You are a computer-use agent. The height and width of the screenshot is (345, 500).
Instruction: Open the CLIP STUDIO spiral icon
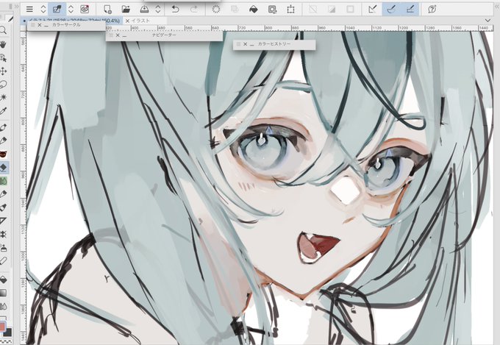click(x=85, y=10)
